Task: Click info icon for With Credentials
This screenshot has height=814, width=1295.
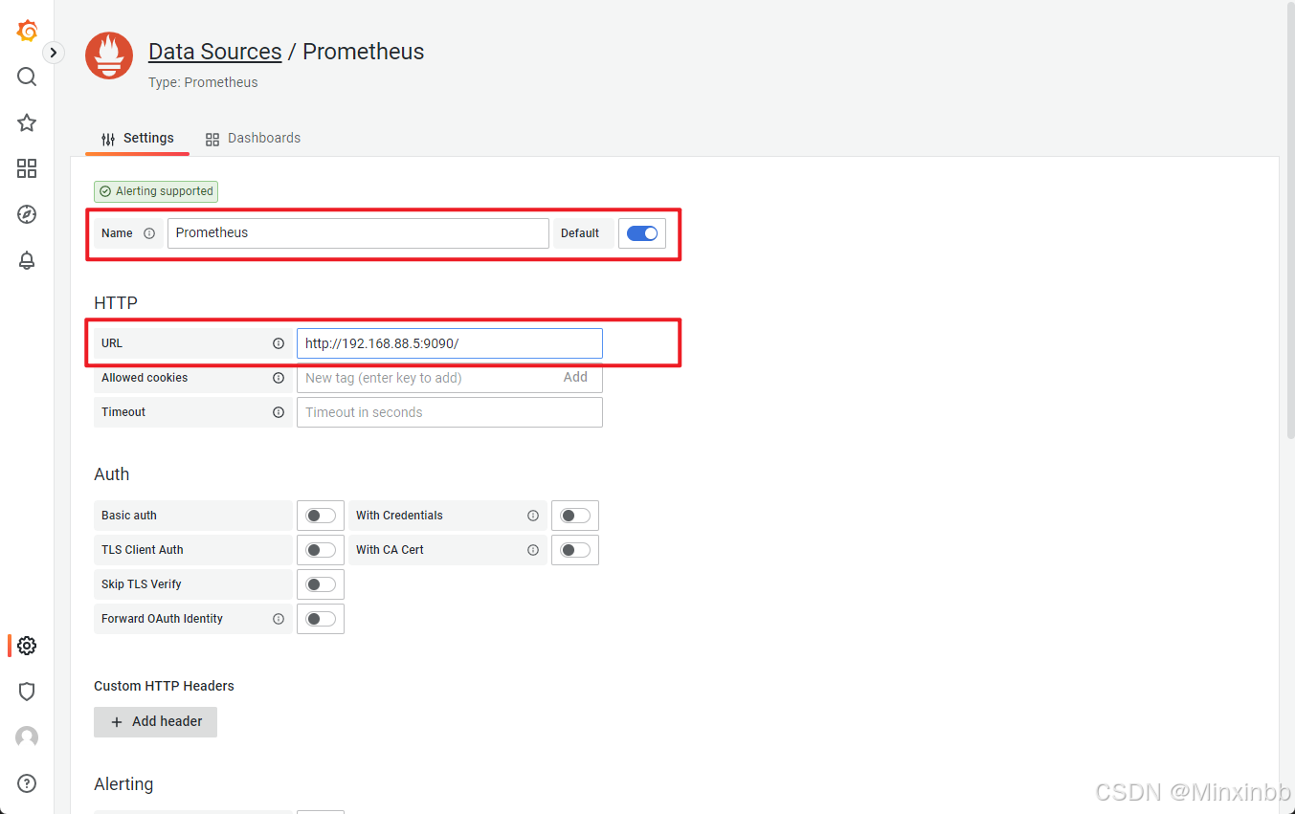Action: point(533,516)
